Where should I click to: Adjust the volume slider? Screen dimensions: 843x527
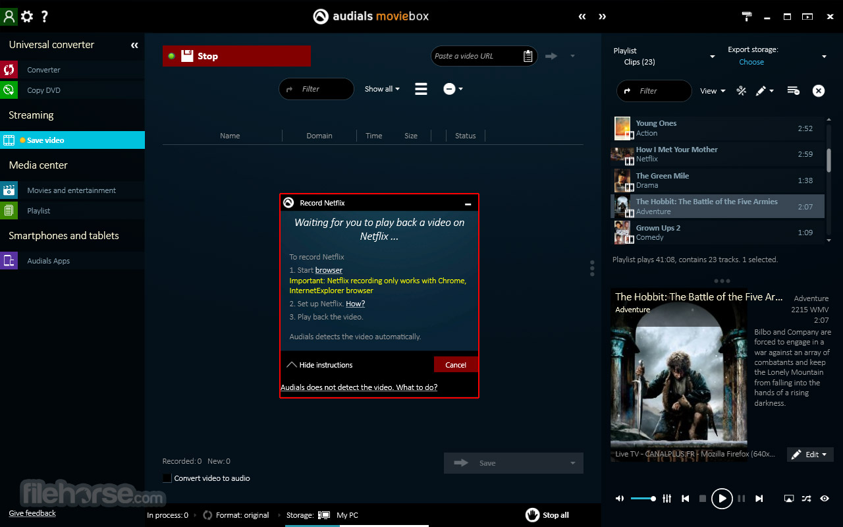point(643,499)
